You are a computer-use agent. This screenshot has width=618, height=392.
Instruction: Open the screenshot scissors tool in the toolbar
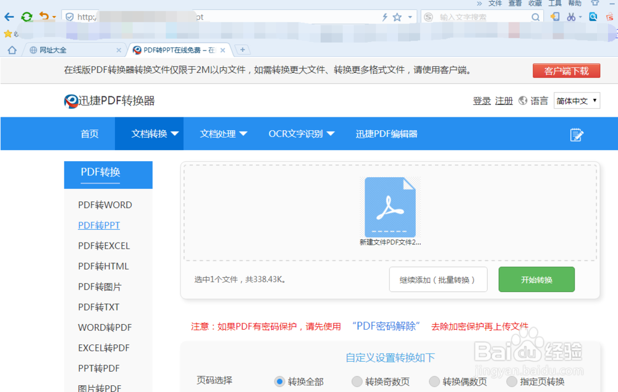point(572,17)
